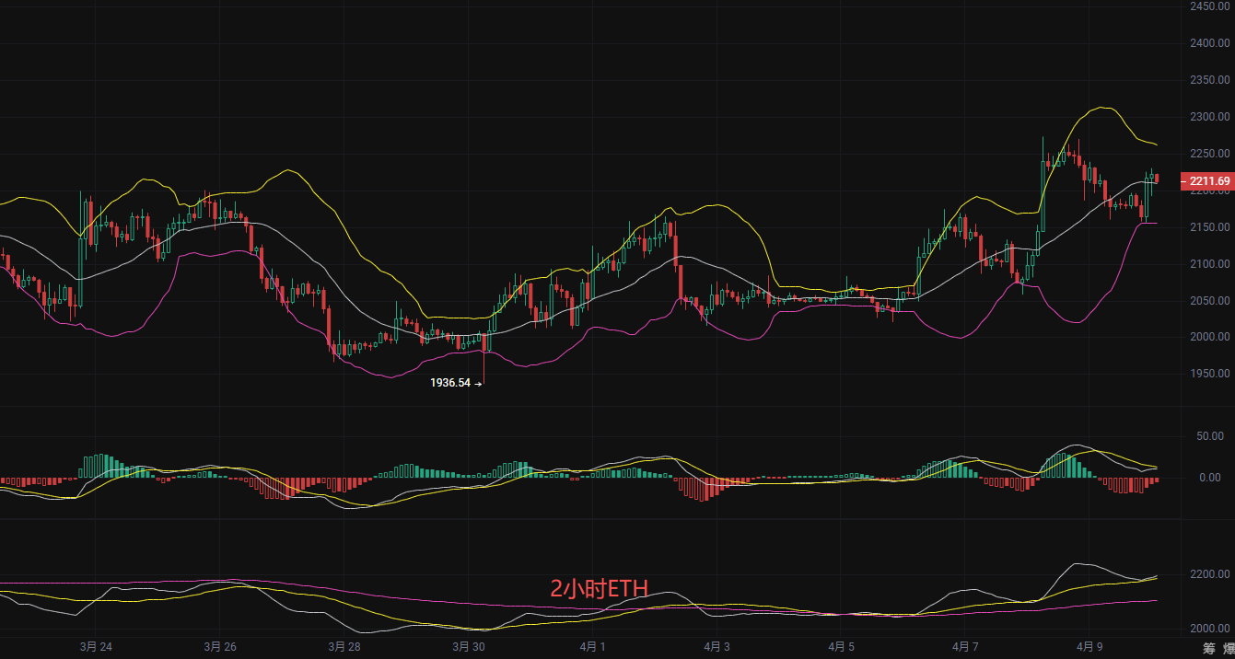Viewport: 1235px width, 659px height.
Task: Select the 3月 30 date label
Action: 468,646
